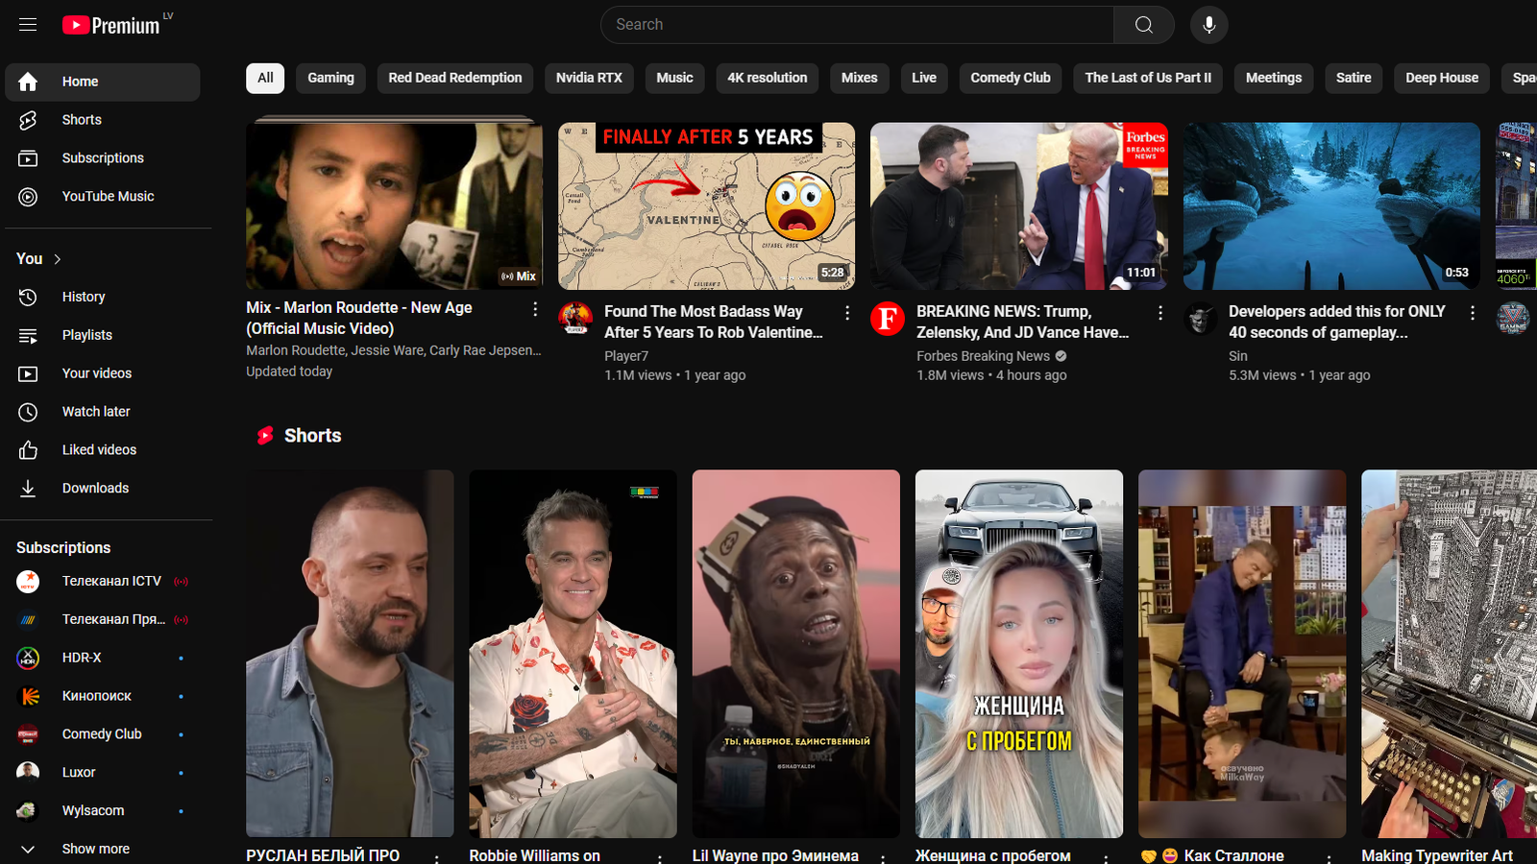1537x864 pixels.
Task: Open Телеканал Пря... subscription channel
Action: (x=103, y=619)
